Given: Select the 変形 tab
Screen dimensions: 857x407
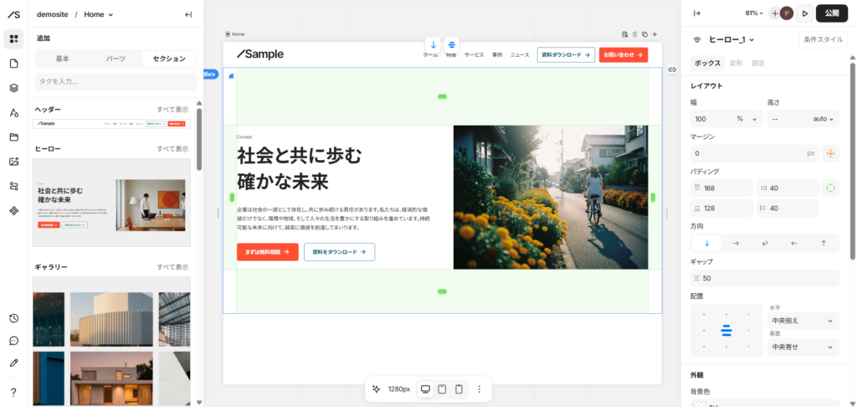Looking at the screenshot, I should point(736,63).
